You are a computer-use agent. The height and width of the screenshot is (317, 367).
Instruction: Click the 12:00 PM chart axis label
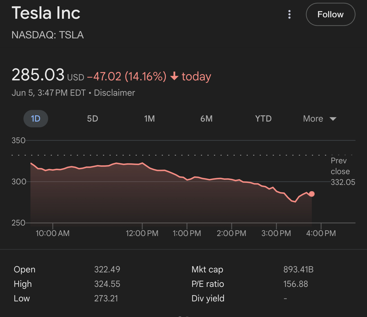(x=142, y=233)
